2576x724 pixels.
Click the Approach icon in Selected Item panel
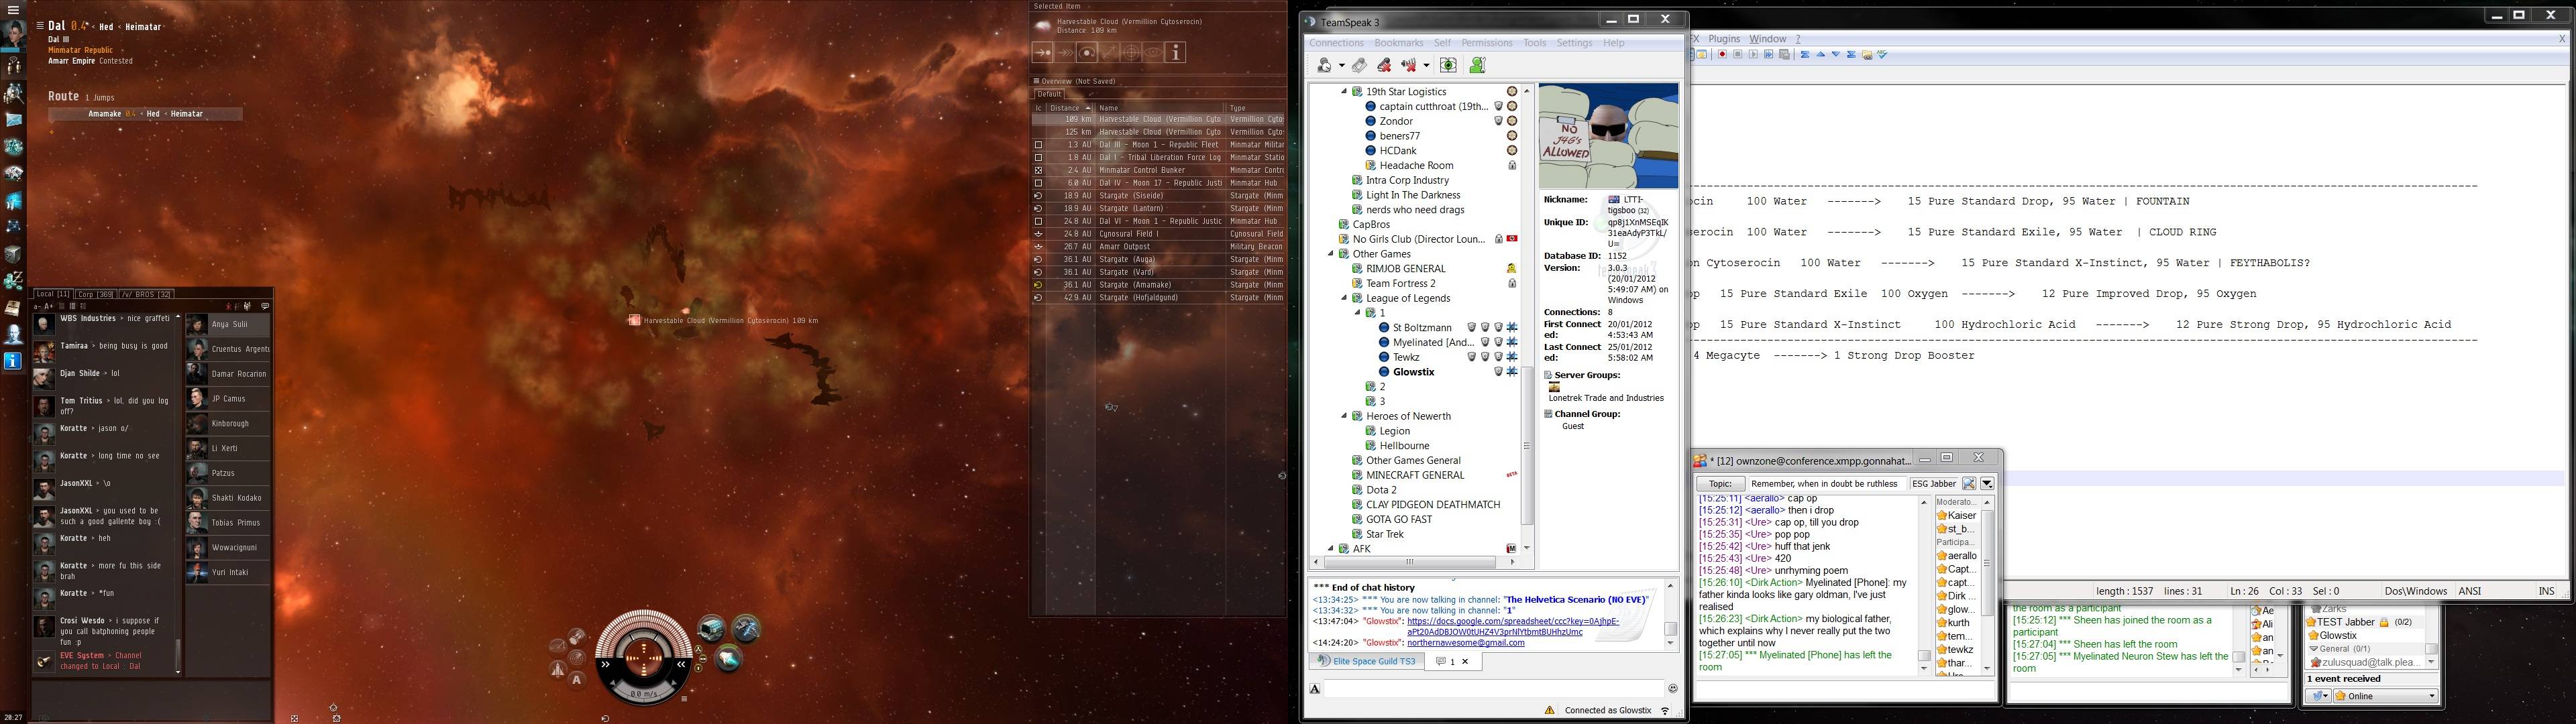pyautogui.click(x=1043, y=52)
